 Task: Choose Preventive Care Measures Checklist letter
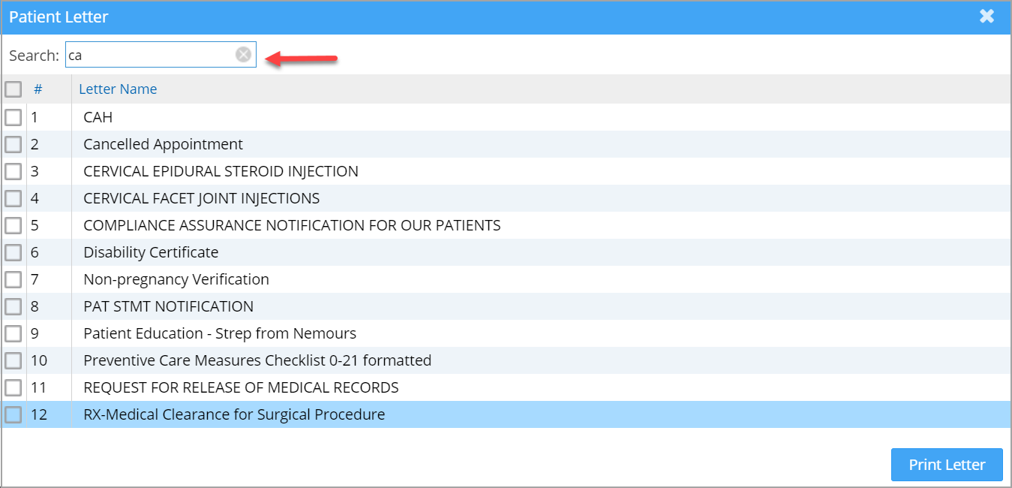coord(257,360)
